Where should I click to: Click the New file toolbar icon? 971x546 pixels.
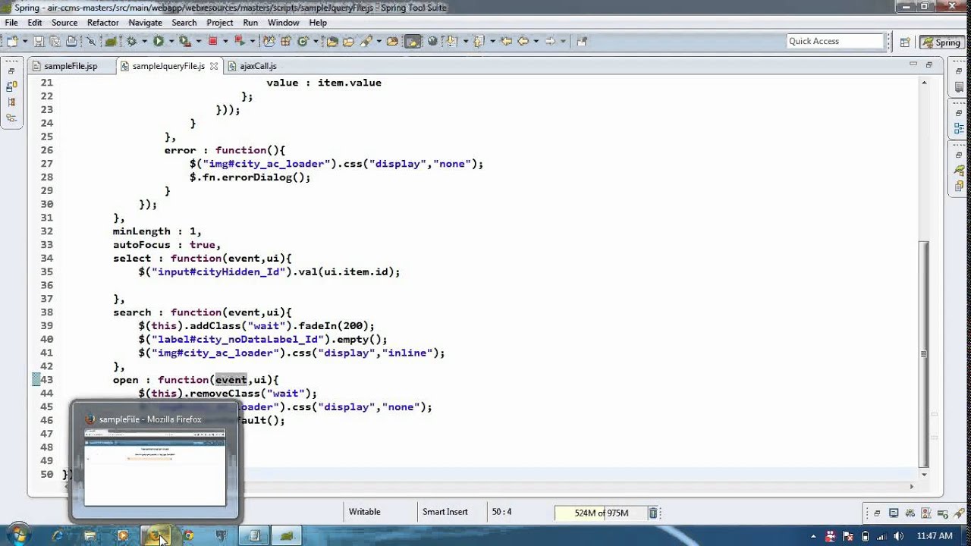12,41
